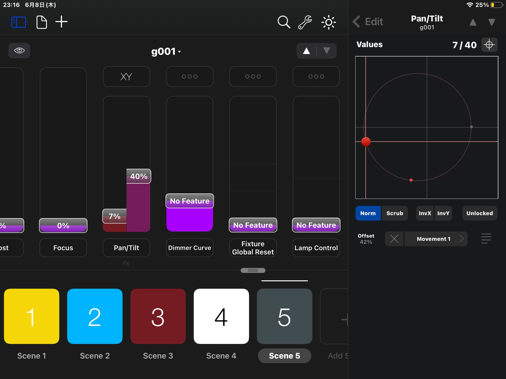Image resolution: width=506 pixels, height=379 pixels.
Task: Open the Movement 1 selector
Action: (x=436, y=239)
